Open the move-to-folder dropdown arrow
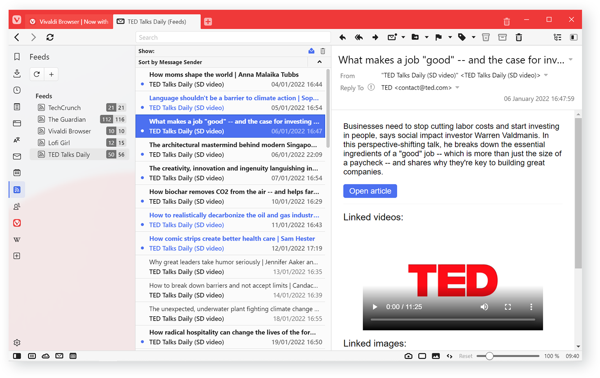 click(426, 37)
